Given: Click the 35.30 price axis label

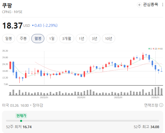Looking at the screenshot, I should tap(5, 51).
